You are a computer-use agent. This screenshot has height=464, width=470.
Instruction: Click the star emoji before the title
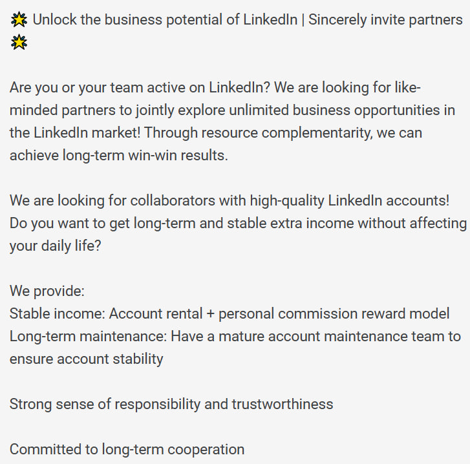(19, 20)
